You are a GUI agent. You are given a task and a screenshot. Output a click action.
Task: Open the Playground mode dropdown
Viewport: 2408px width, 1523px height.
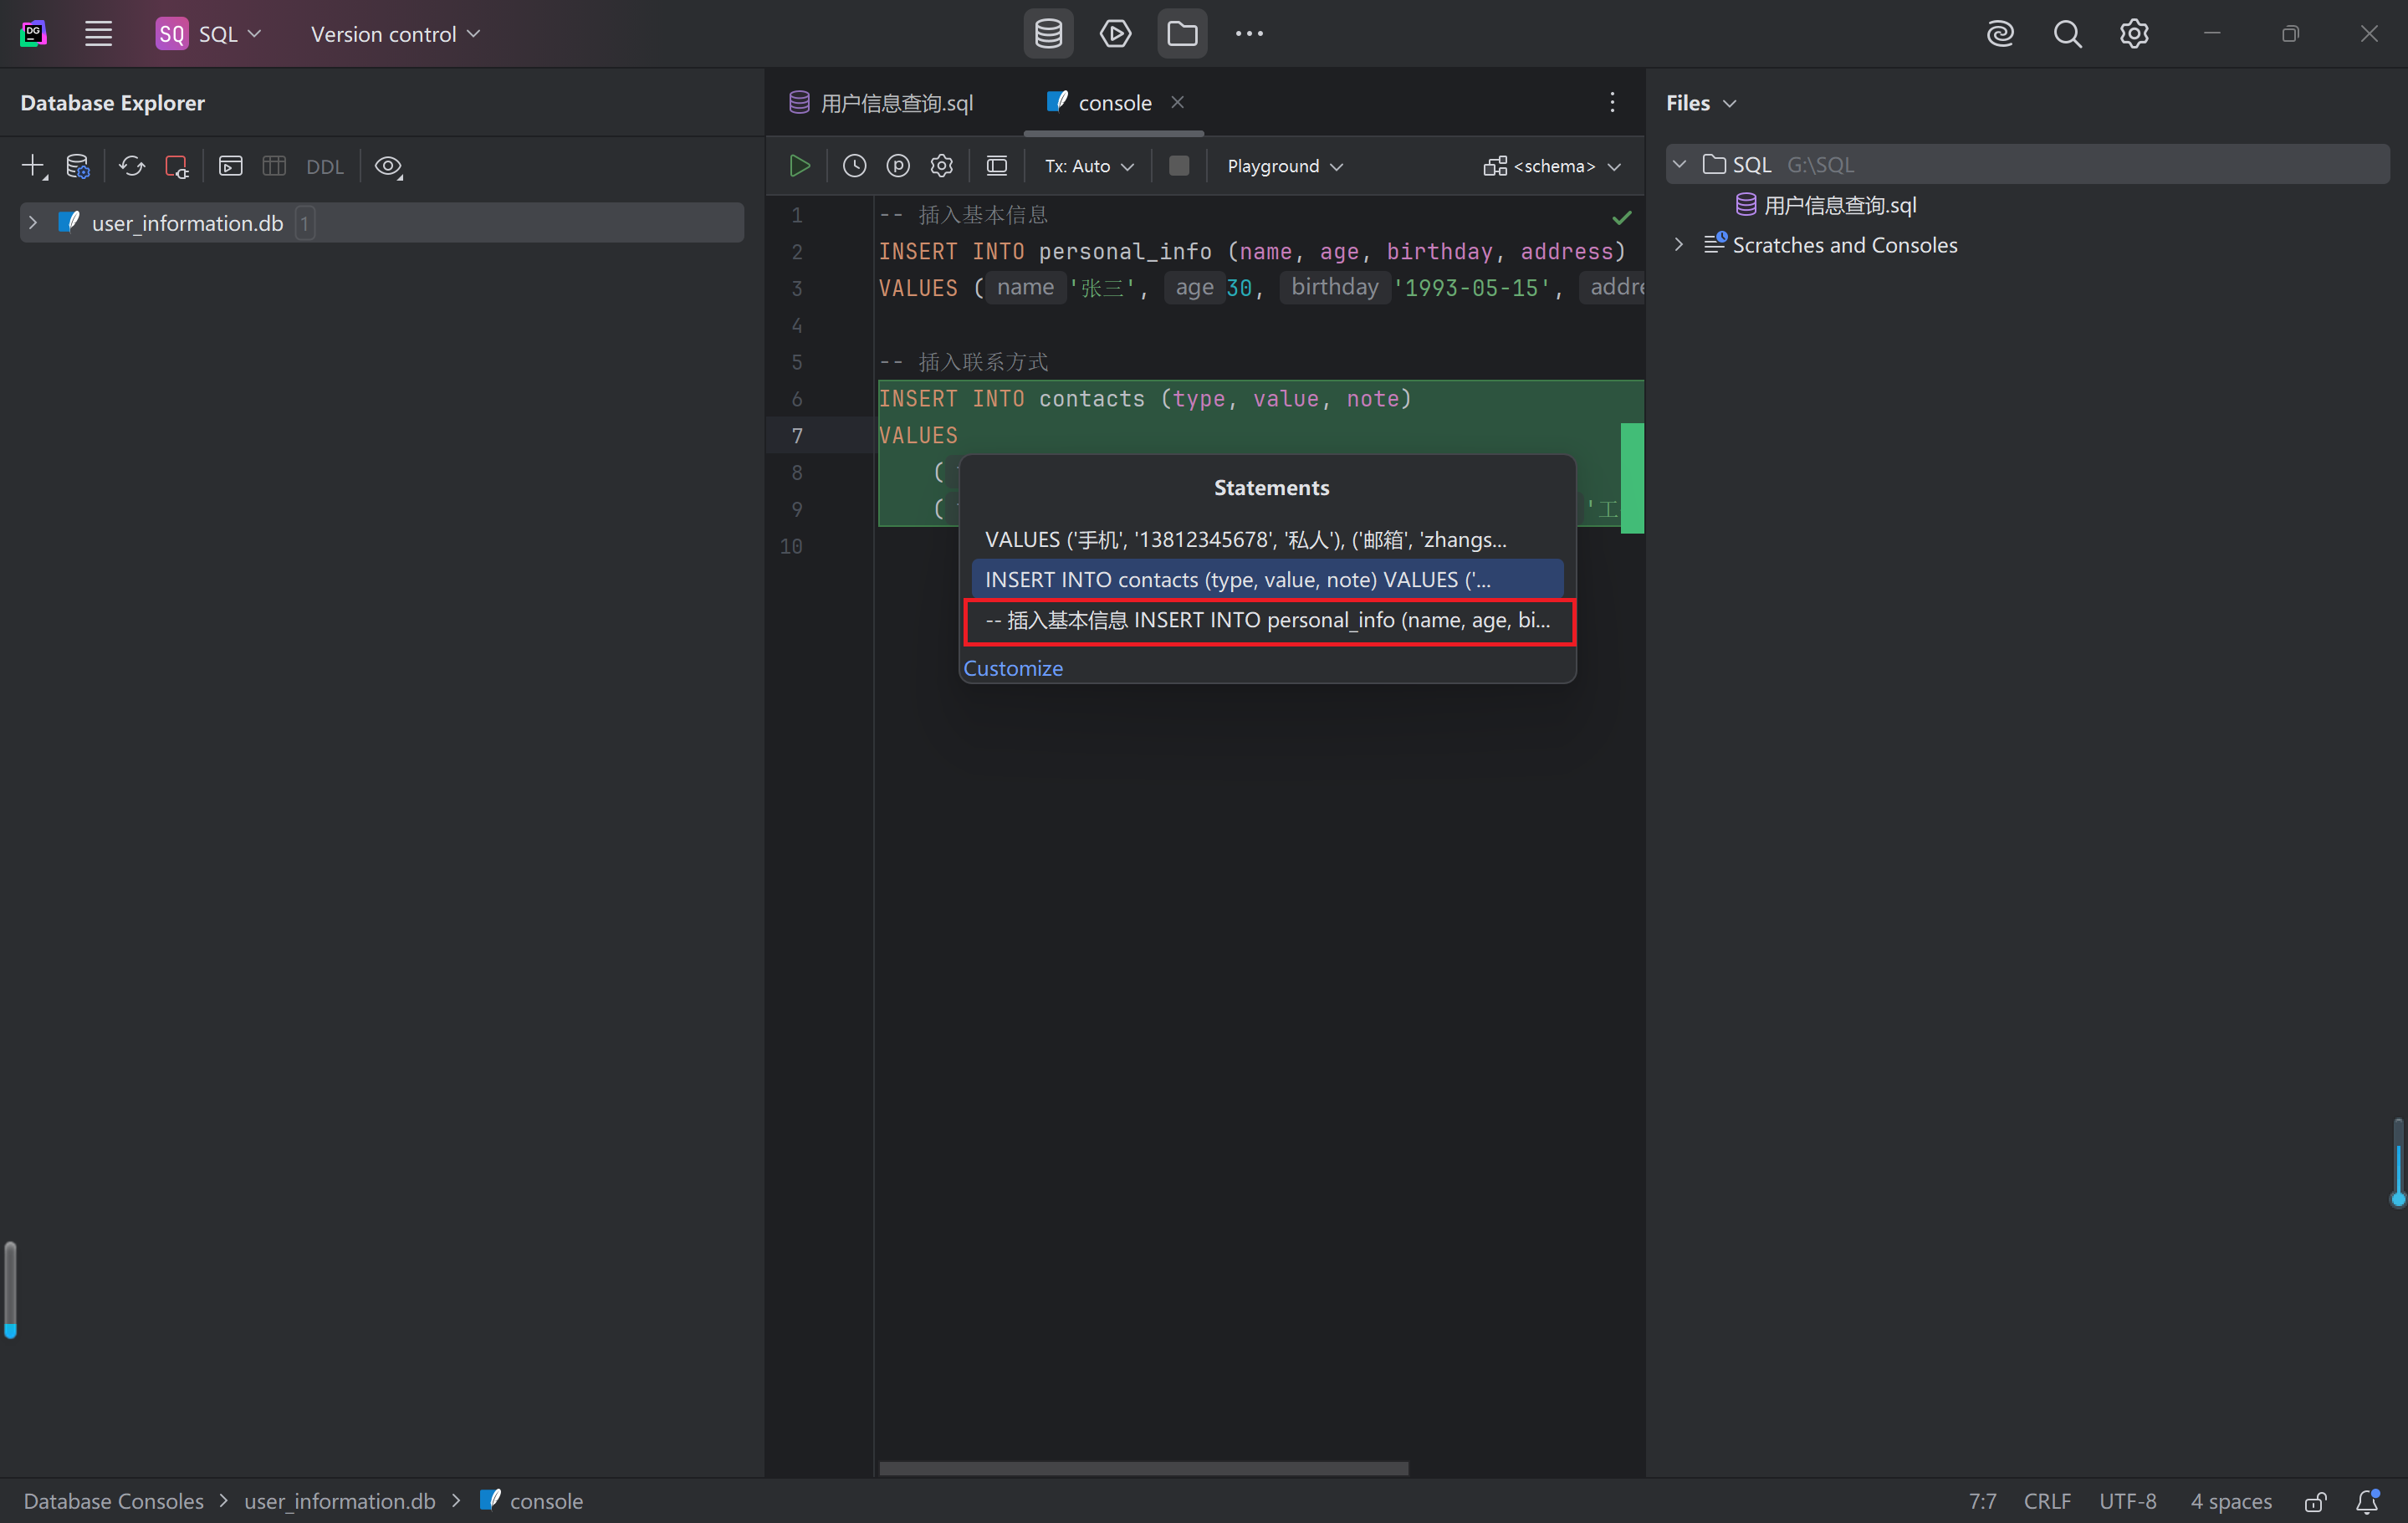(1284, 166)
